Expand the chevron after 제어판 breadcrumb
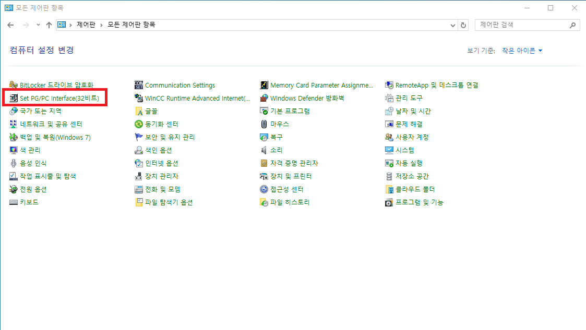Viewport: 586px width, 330px height. point(101,25)
